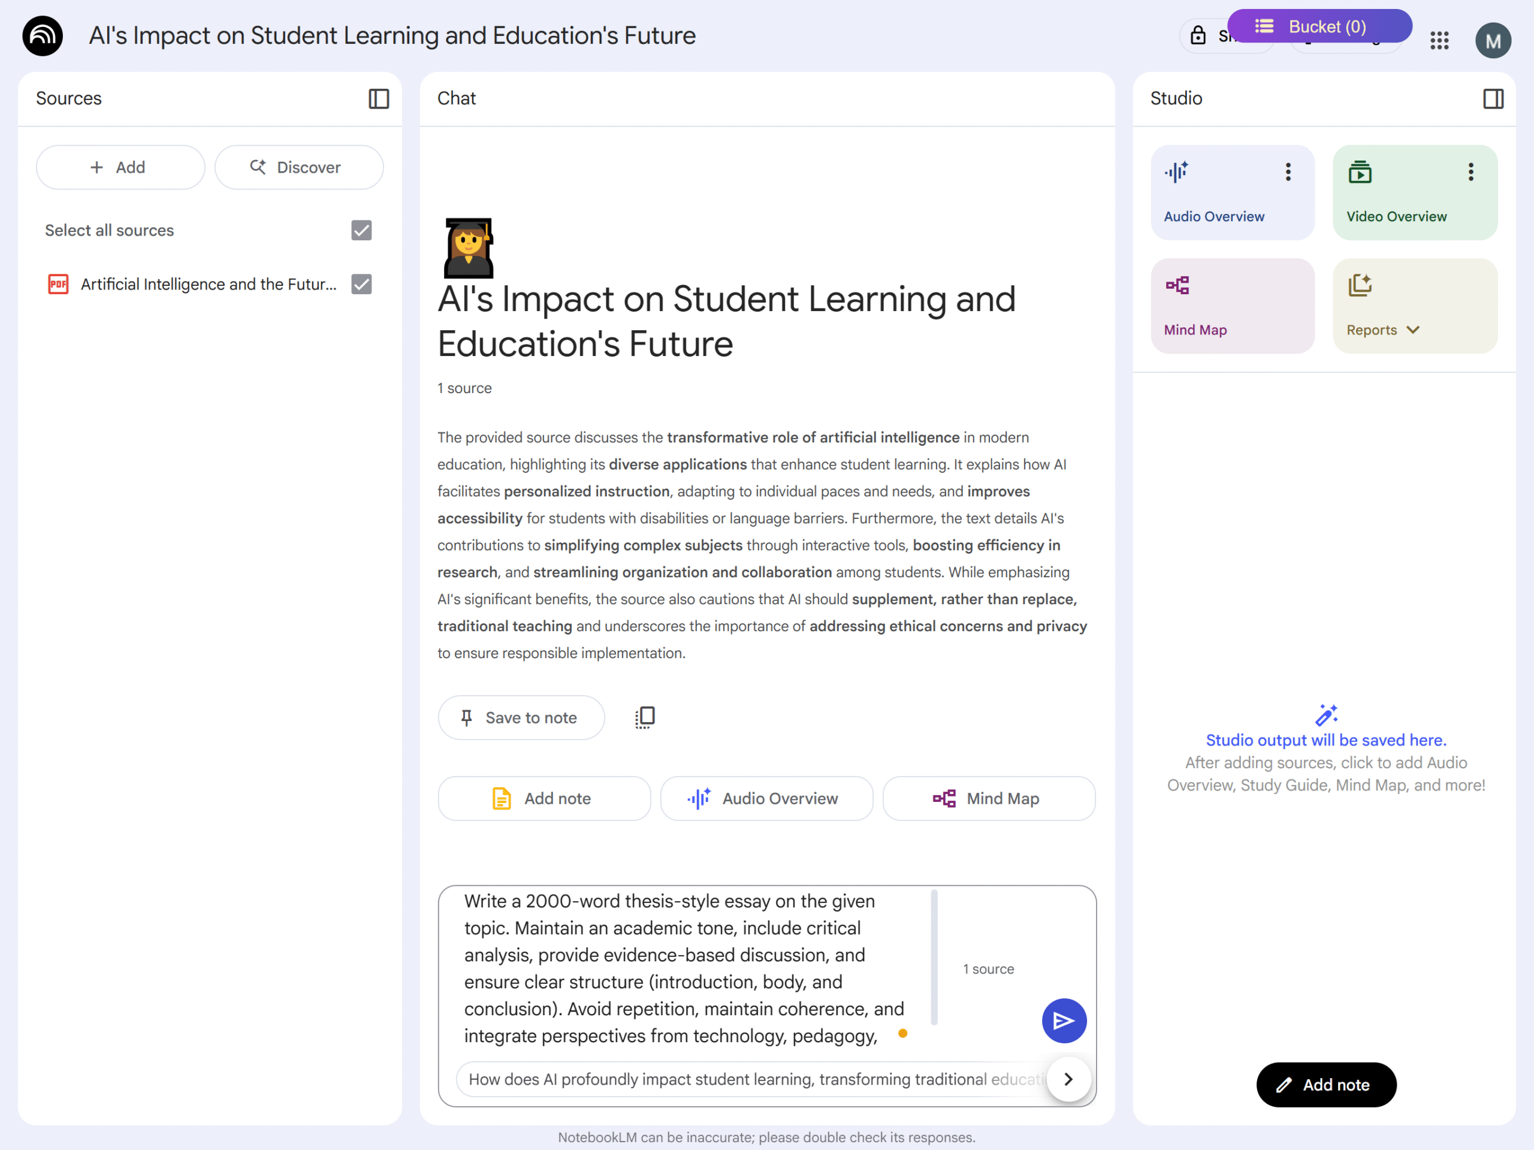Open Audio Overview tile more options menu
Screen dimensions: 1534x1150
pyautogui.click(x=1288, y=171)
